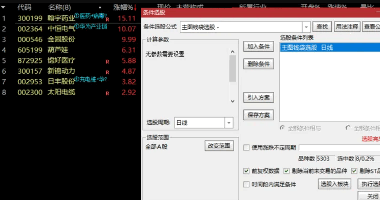Image resolution: width=380 pixels, height=200 pixels.
Task: Toggle the 剔除ST品种 checkbox
Action: click(354, 171)
